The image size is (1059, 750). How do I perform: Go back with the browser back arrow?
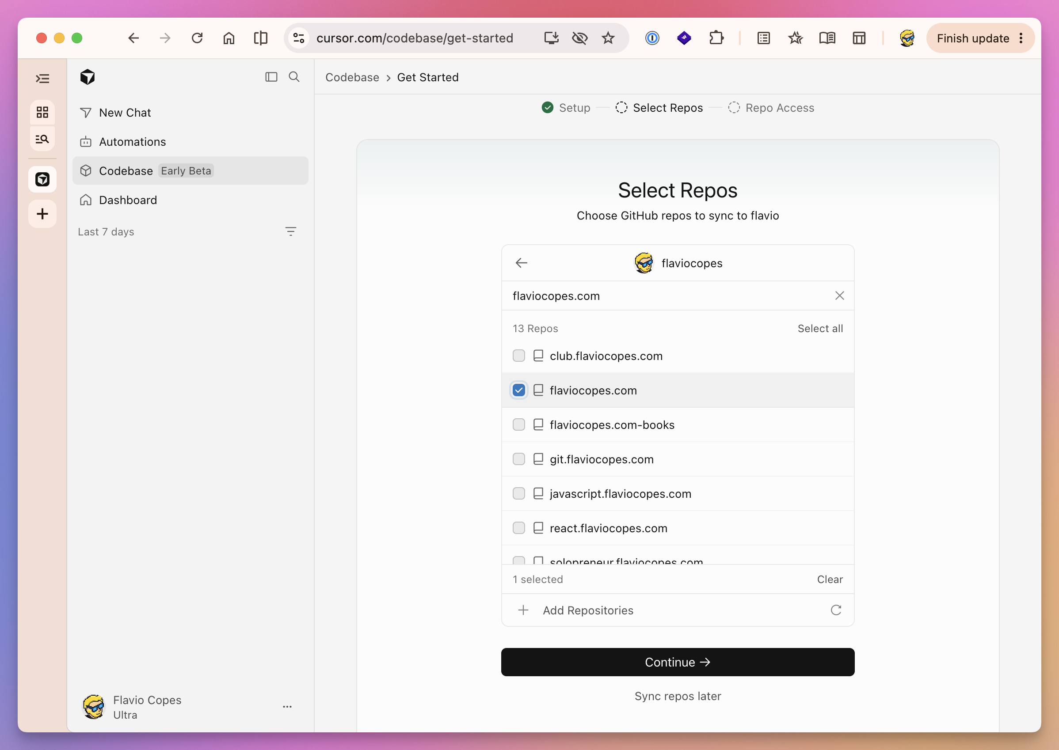[x=133, y=38]
